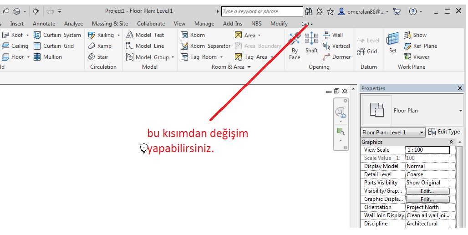The width and height of the screenshot is (468, 235).
Task: Select the Tag Area tool
Action: coord(251,57)
